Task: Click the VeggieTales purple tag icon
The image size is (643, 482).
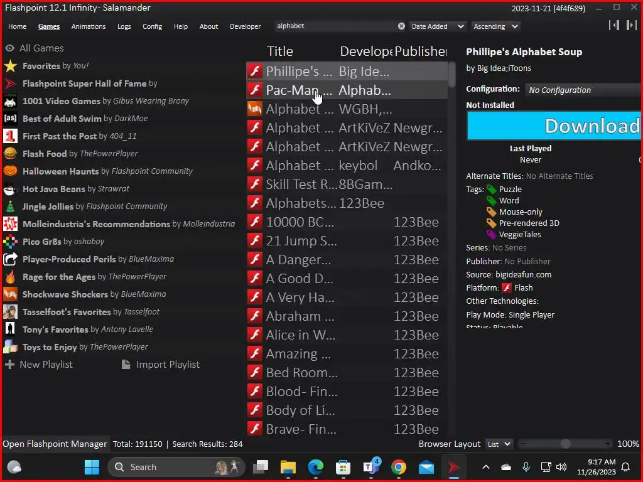Action: pyautogui.click(x=491, y=235)
